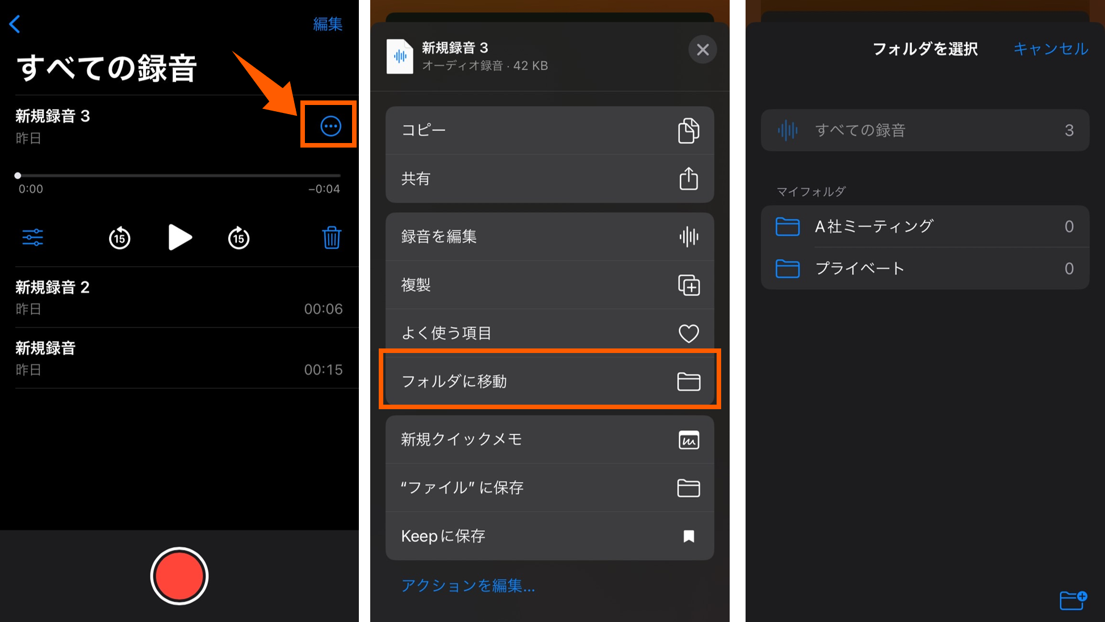Add to favorites via よく使う項目
1105x622 pixels.
(549, 333)
